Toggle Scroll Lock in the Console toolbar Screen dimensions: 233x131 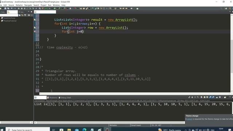205,97
